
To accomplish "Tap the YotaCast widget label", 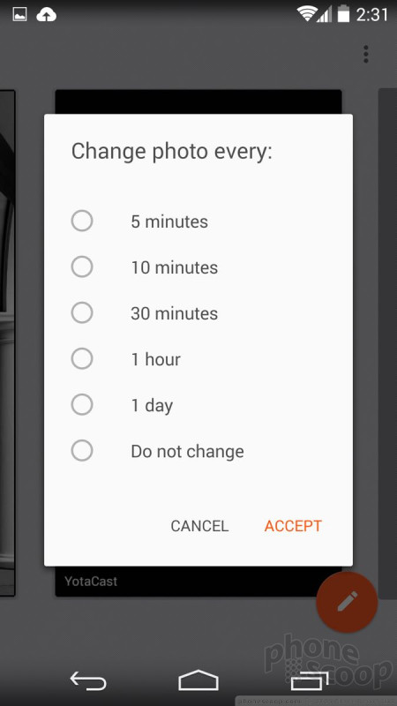I will point(91,582).
